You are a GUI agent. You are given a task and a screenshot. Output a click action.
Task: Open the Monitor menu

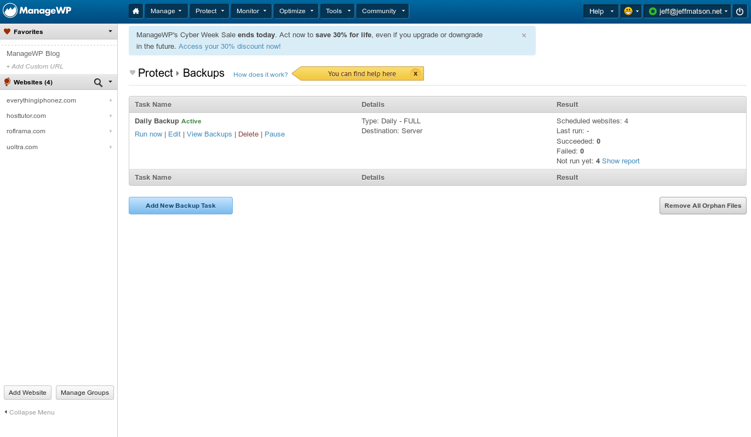click(x=251, y=11)
